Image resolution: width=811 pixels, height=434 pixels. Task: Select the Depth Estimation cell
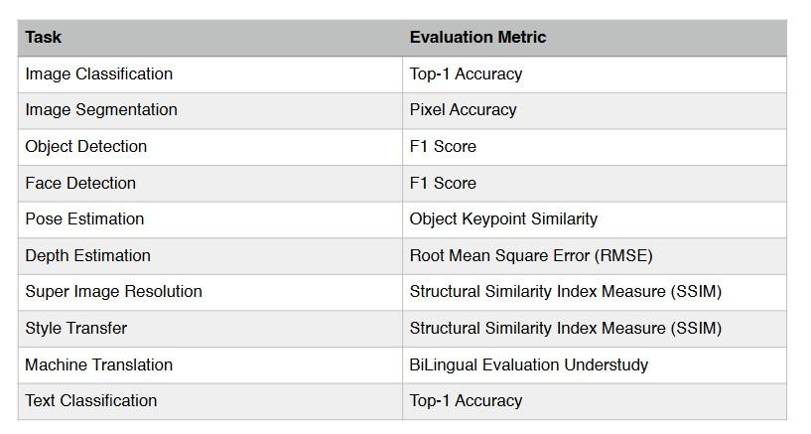point(88,256)
